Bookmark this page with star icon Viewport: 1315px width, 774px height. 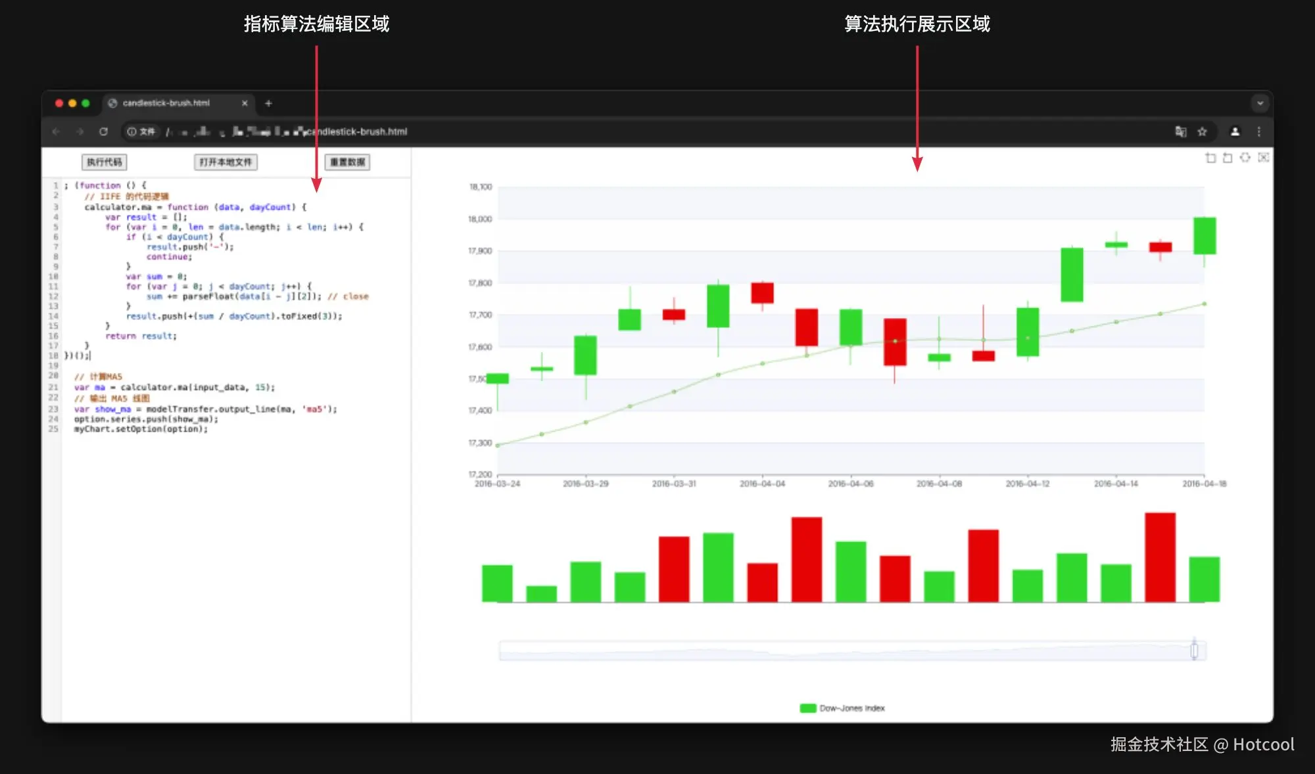click(x=1202, y=131)
